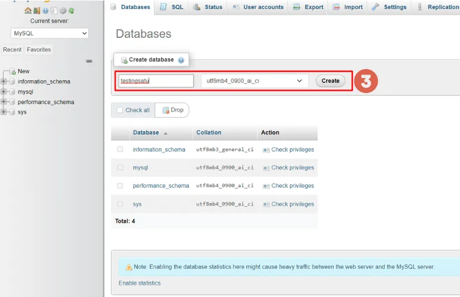Click the utf8mb3_general_ci collation cell
This screenshot has height=297, width=460.
pos(225,150)
